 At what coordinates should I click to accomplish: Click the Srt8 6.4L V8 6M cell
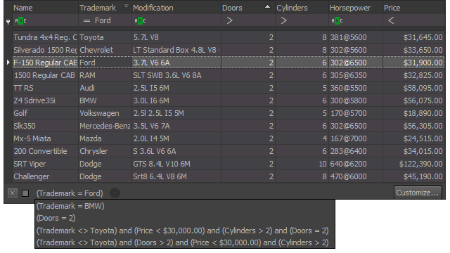[x=176, y=176]
